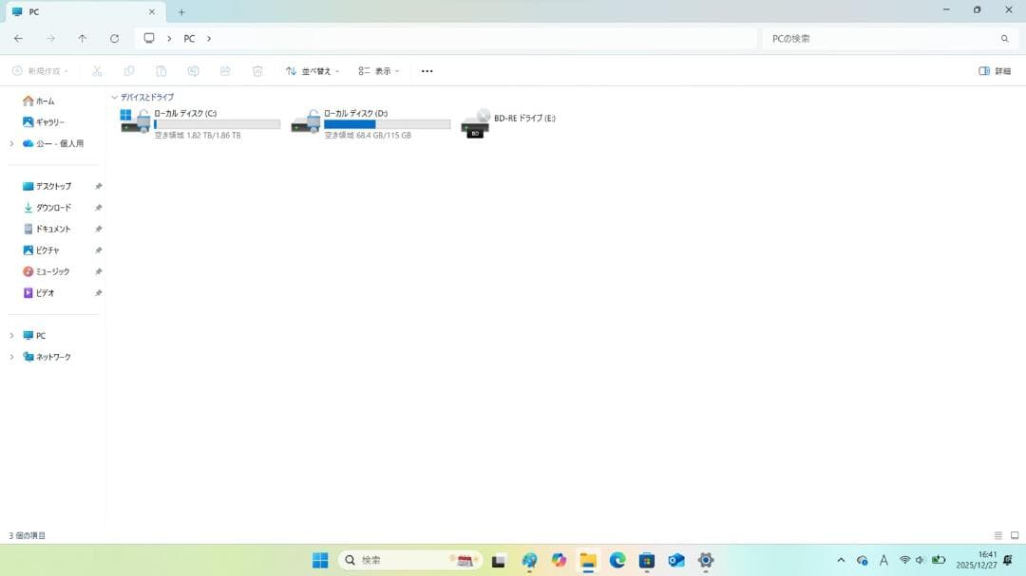The image size is (1026, 576).
Task: Open ホーム in the sidebar
Action: pyautogui.click(x=46, y=101)
